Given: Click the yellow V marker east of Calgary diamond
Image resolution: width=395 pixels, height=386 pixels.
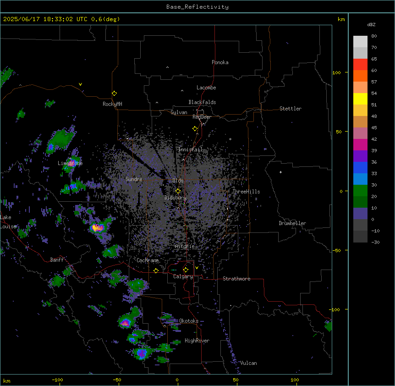Looking at the screenshot, I should coord(197,268).
